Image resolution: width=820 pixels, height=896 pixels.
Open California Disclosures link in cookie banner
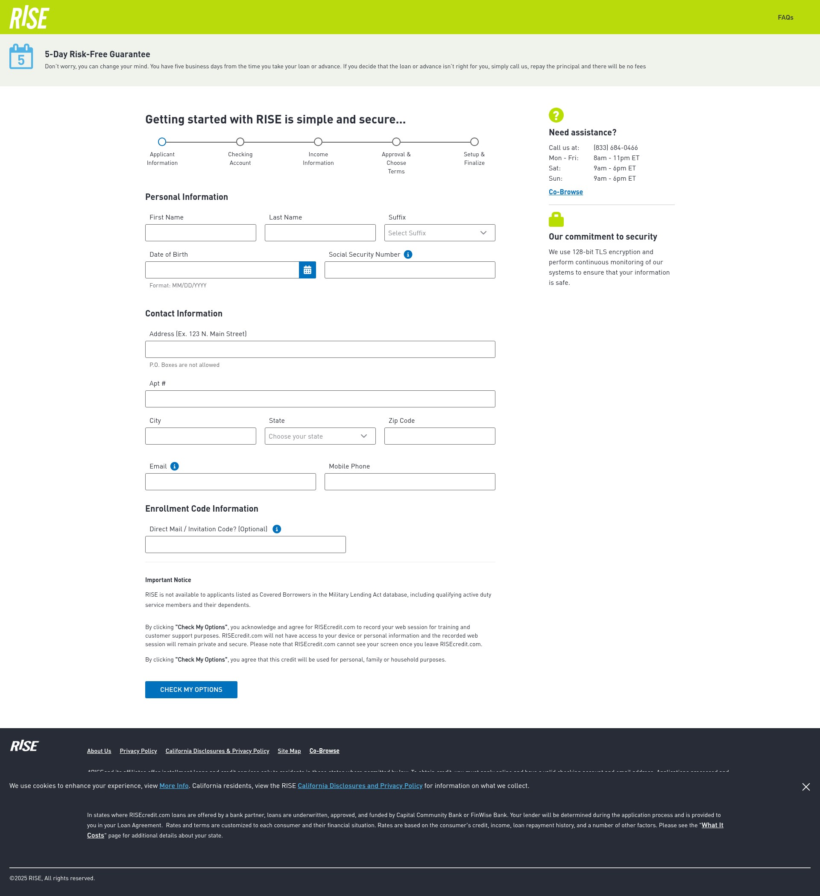360,786
